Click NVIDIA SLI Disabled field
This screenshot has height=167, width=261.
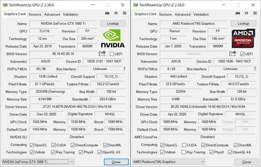[x=77, y=137]
